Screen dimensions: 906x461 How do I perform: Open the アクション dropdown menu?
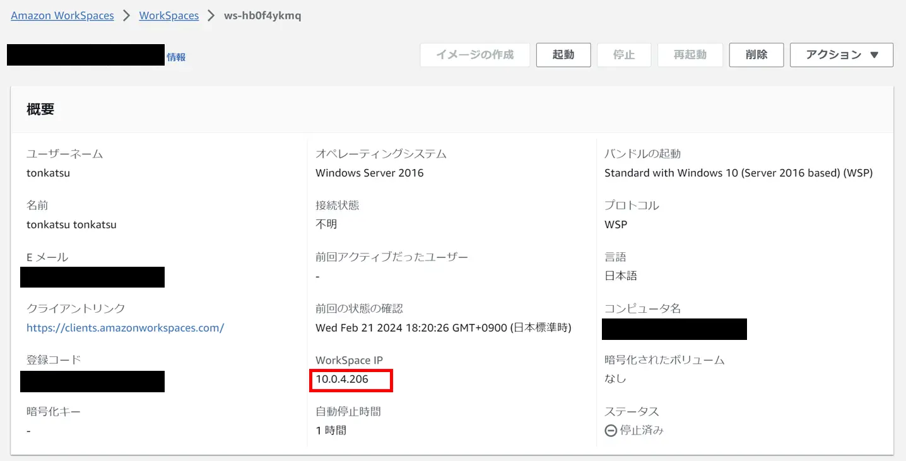pyautogui.click(x=842, y=55)
